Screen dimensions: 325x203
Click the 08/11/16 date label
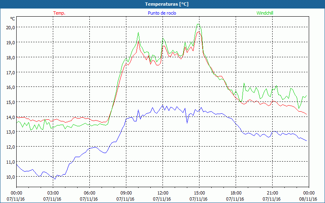tap(308, 199)
